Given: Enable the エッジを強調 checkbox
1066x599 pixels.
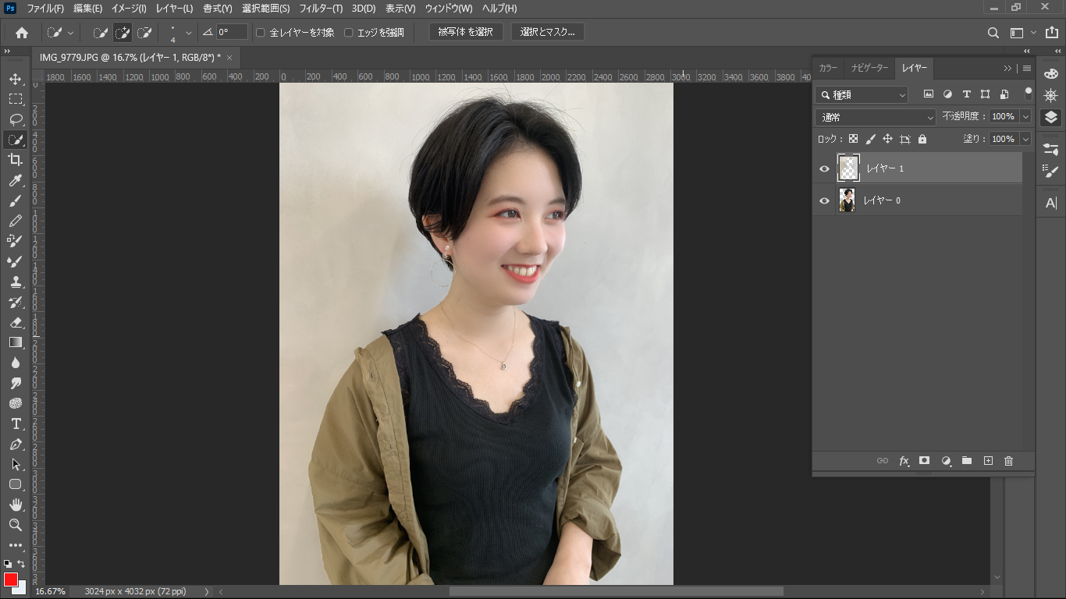Looking at the screenshot, I should coord(349,33).
